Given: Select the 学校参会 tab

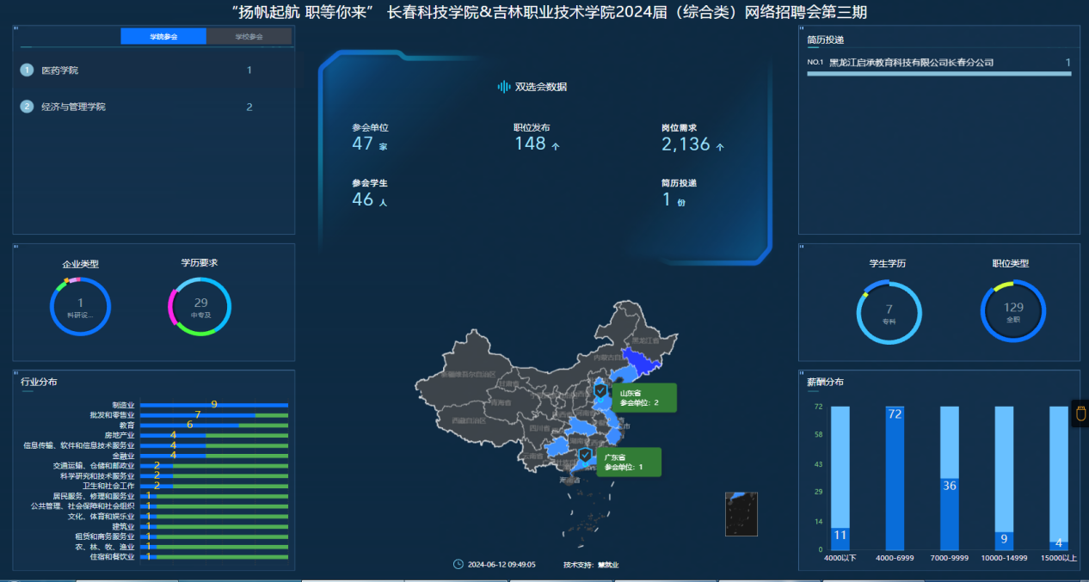Looking at the screenshot, I should click(249, 37).
